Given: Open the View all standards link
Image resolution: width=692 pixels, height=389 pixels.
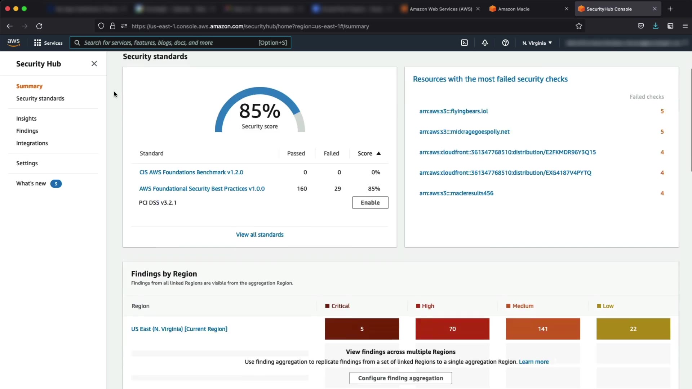Looking at the screenshot, I should 259,234.
